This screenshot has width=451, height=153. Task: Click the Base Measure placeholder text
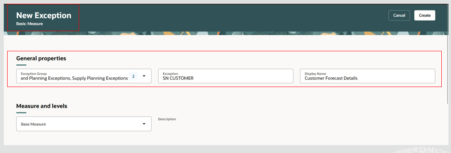(x=33, y=124)
